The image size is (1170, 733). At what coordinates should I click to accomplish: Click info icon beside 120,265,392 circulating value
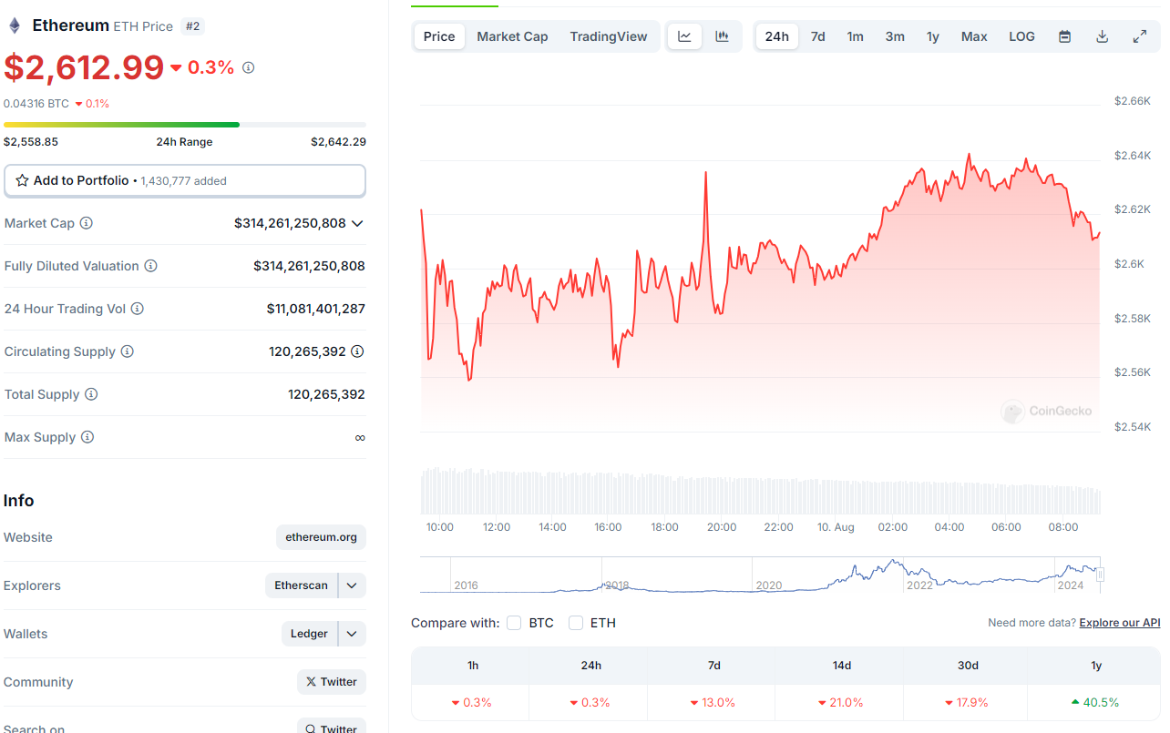(x=358, y=351)
